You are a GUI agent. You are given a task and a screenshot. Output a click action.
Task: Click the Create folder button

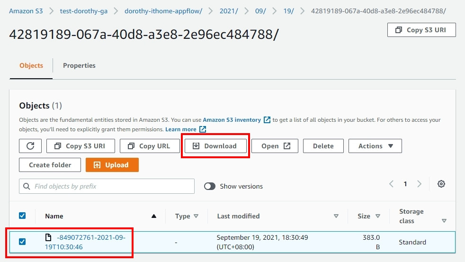tap(50, 165)
